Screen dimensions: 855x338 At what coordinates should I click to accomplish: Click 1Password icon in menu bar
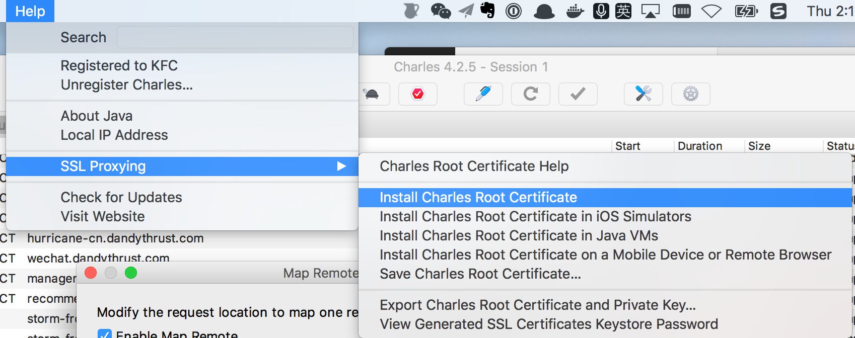tap(514, 11)
